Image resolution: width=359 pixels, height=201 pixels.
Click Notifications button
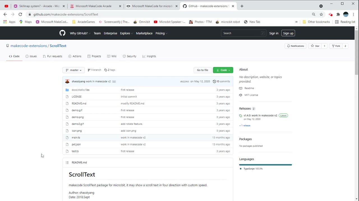point(296,46)
